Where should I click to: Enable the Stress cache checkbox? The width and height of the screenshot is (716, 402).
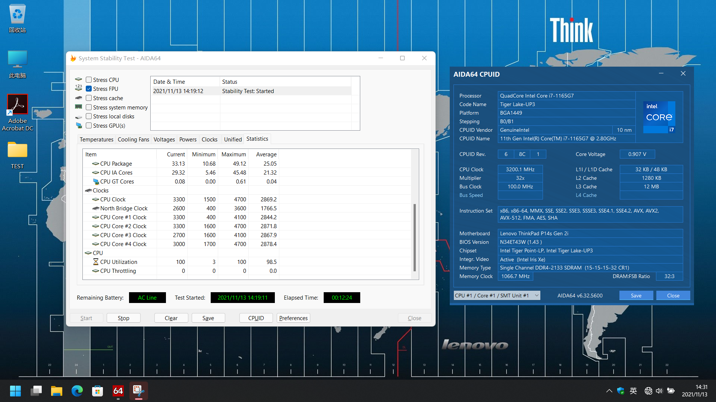coord(89,98)
